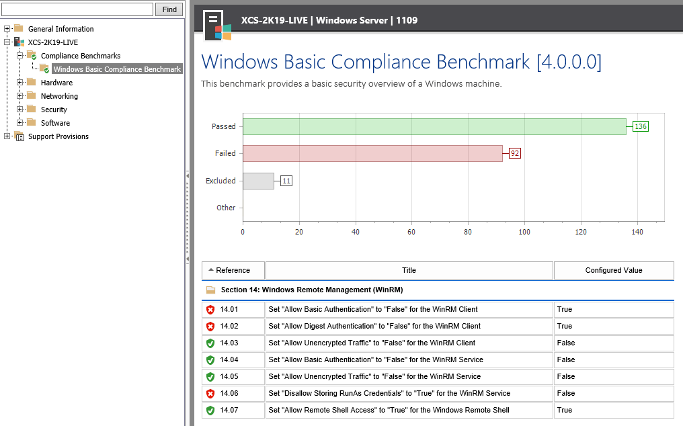This screenshot has width=683, height=426.
Task: Click the red failed icon on row 14.01
Action: (210, 309)
